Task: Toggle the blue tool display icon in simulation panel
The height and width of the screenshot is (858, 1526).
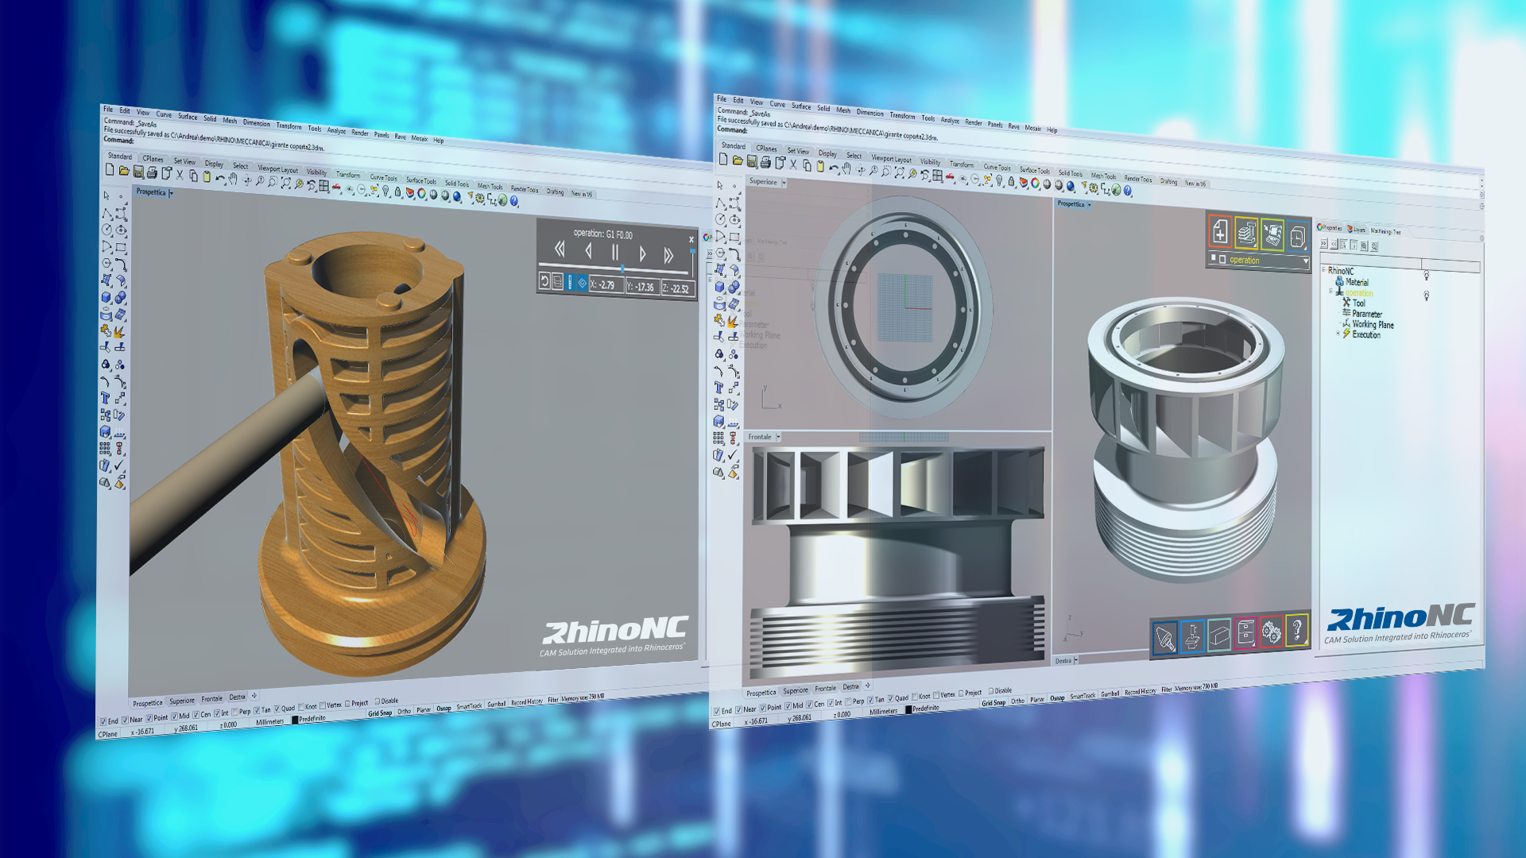Action: [569, 282]
